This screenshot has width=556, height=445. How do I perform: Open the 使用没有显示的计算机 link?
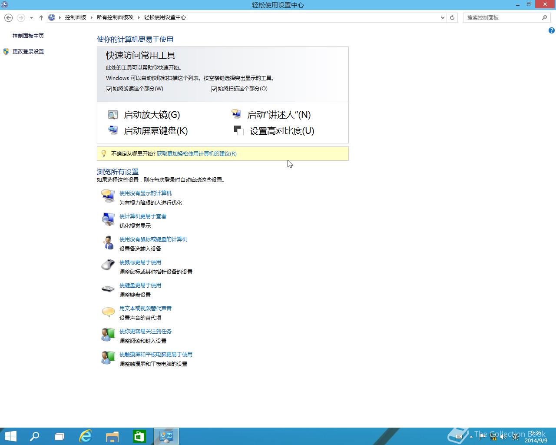pos(146,193)
